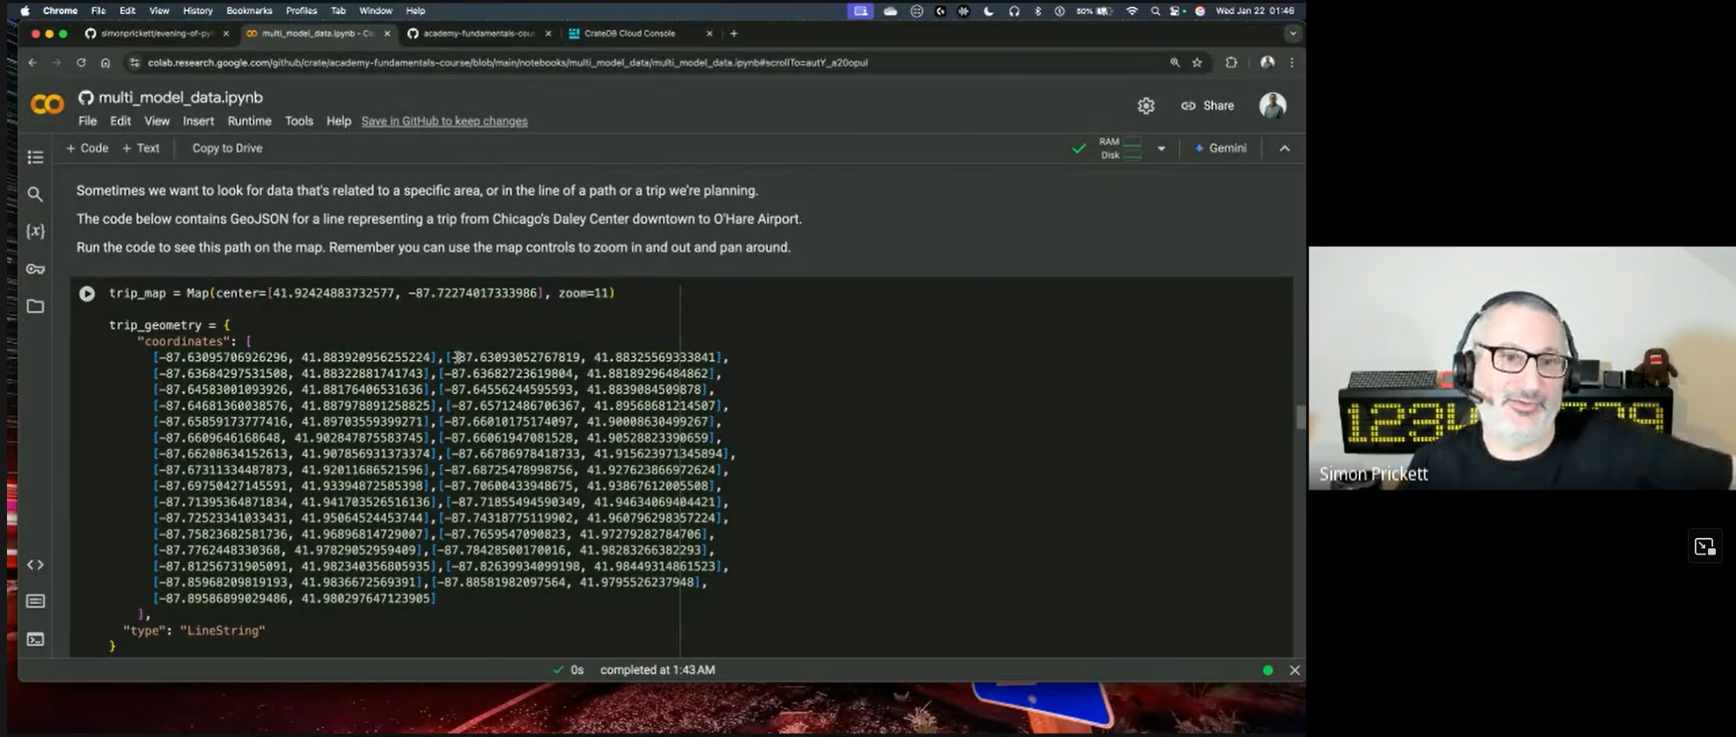Run the trip_map code cell
1736x737 pixels.
pyautogui.click(x=87, y=294)
